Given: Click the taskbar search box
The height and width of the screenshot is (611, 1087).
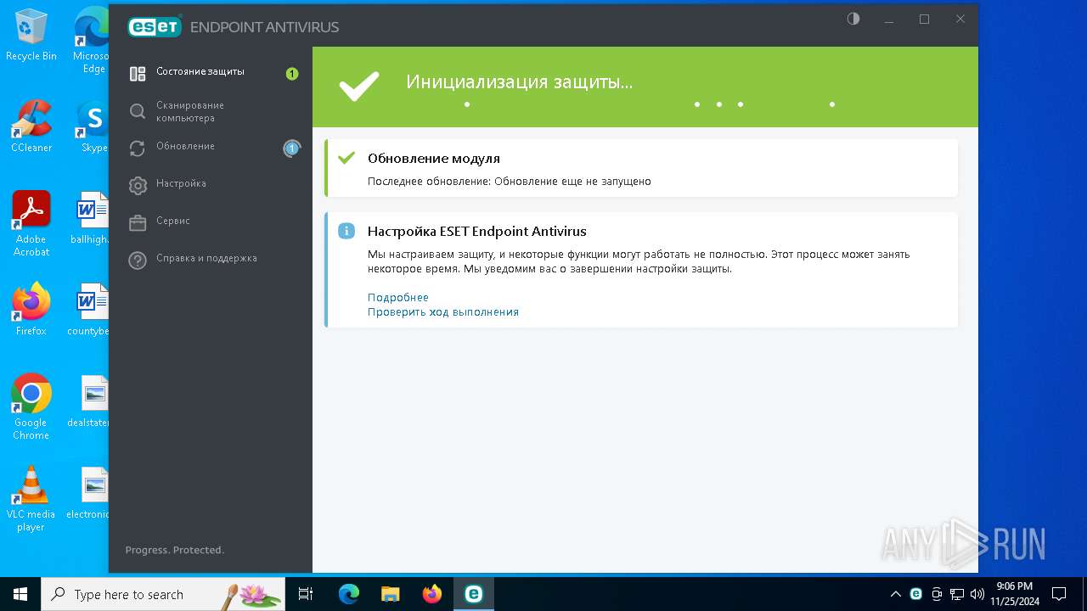Looking at the screenshot, I should pyautogui.click(x=163, y=594).
